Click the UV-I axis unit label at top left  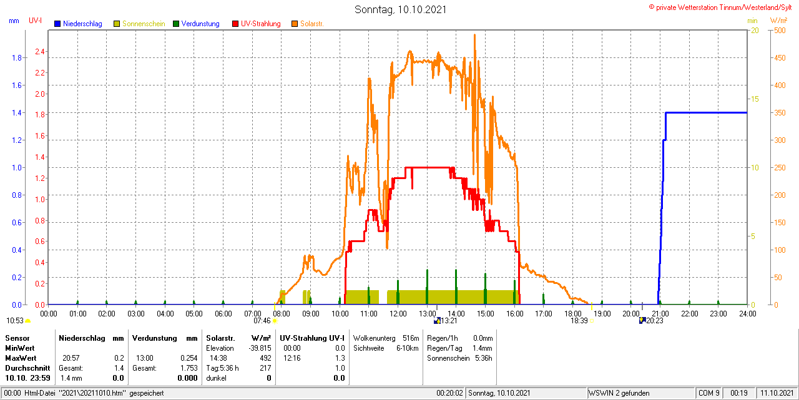pyautogui.click(x=36, y=21)
